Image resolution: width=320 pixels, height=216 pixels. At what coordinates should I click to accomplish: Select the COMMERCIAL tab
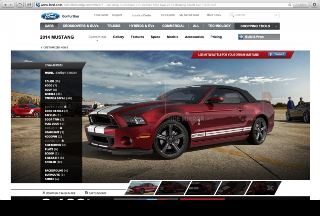[173, 26]
